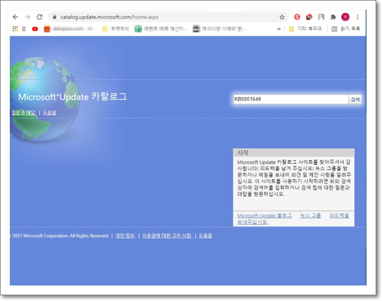Reload the page with the refresh icon
The height and width of the screenshot is (301, 382).
[x=40, y=17]
